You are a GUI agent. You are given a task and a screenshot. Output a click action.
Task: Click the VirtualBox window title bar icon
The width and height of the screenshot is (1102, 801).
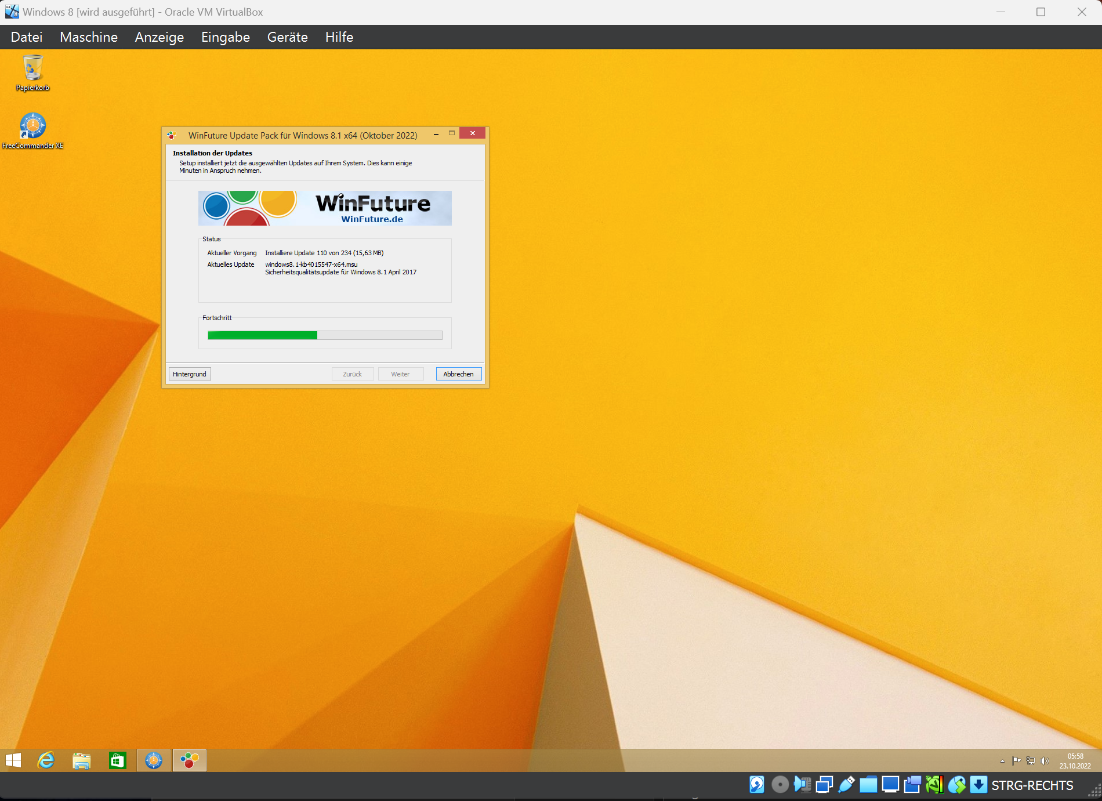[12, 12]
